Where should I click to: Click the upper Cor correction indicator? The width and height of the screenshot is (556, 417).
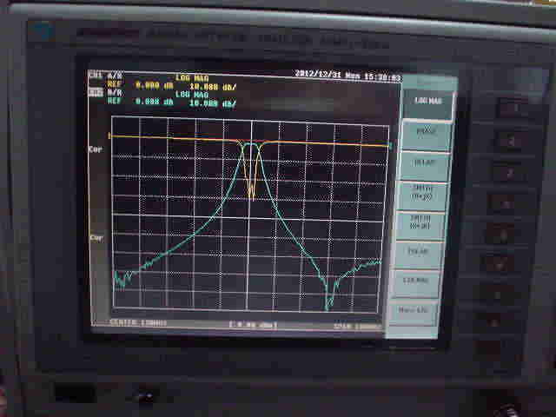(x=96, y=149)
